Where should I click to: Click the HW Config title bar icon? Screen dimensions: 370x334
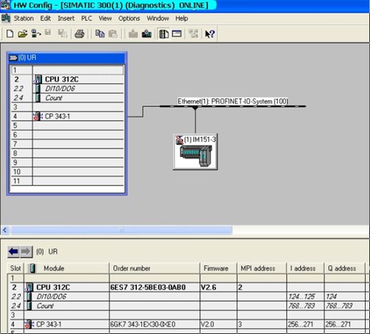(5, 5)
